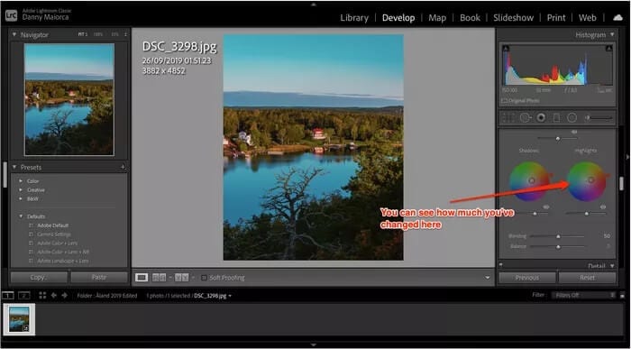Open the Web module

click(x=588, y=18)
